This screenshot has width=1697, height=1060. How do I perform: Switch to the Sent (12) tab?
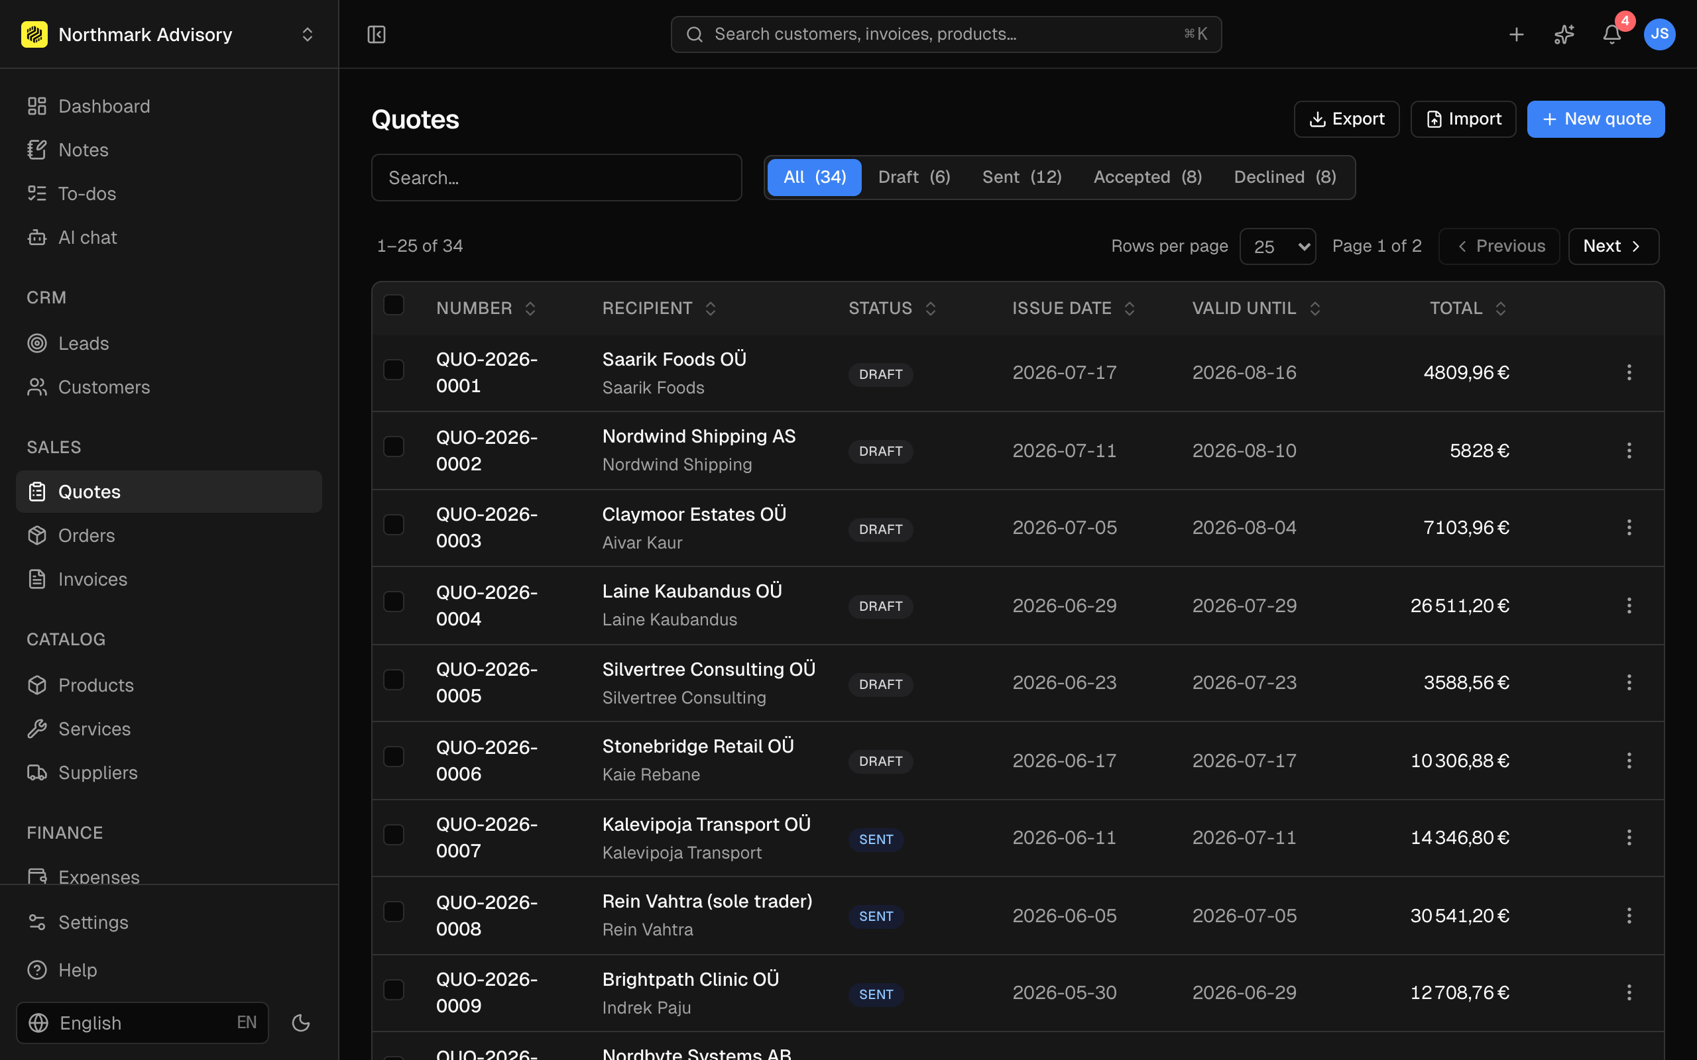(x=1022, y=178)
